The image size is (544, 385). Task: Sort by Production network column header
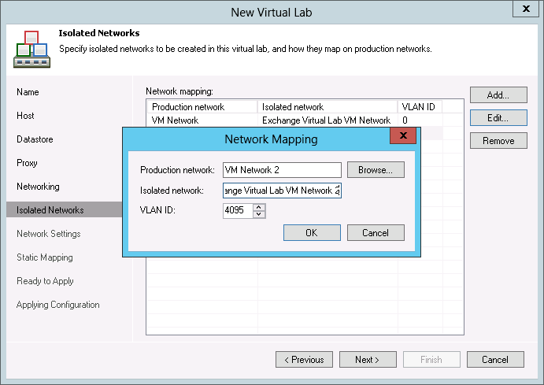tap(202, 107)
